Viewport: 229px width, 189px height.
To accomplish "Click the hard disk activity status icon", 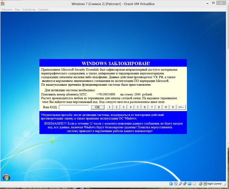I will pos(171,184).
